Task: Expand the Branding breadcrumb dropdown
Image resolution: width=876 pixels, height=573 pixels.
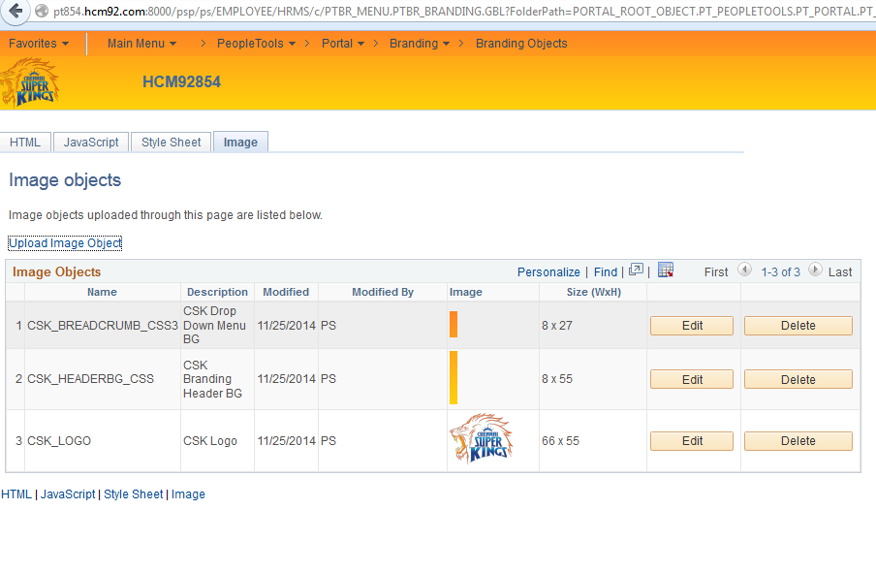Action: (419, 44)
